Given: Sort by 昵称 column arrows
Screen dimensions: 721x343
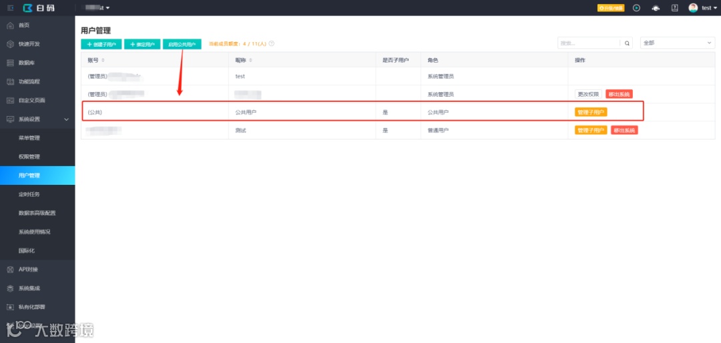Looking at the screenshot, I should pos(250,60).
